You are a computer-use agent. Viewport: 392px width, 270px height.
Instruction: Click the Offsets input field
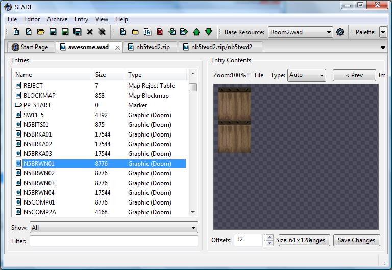click(248, 240)
